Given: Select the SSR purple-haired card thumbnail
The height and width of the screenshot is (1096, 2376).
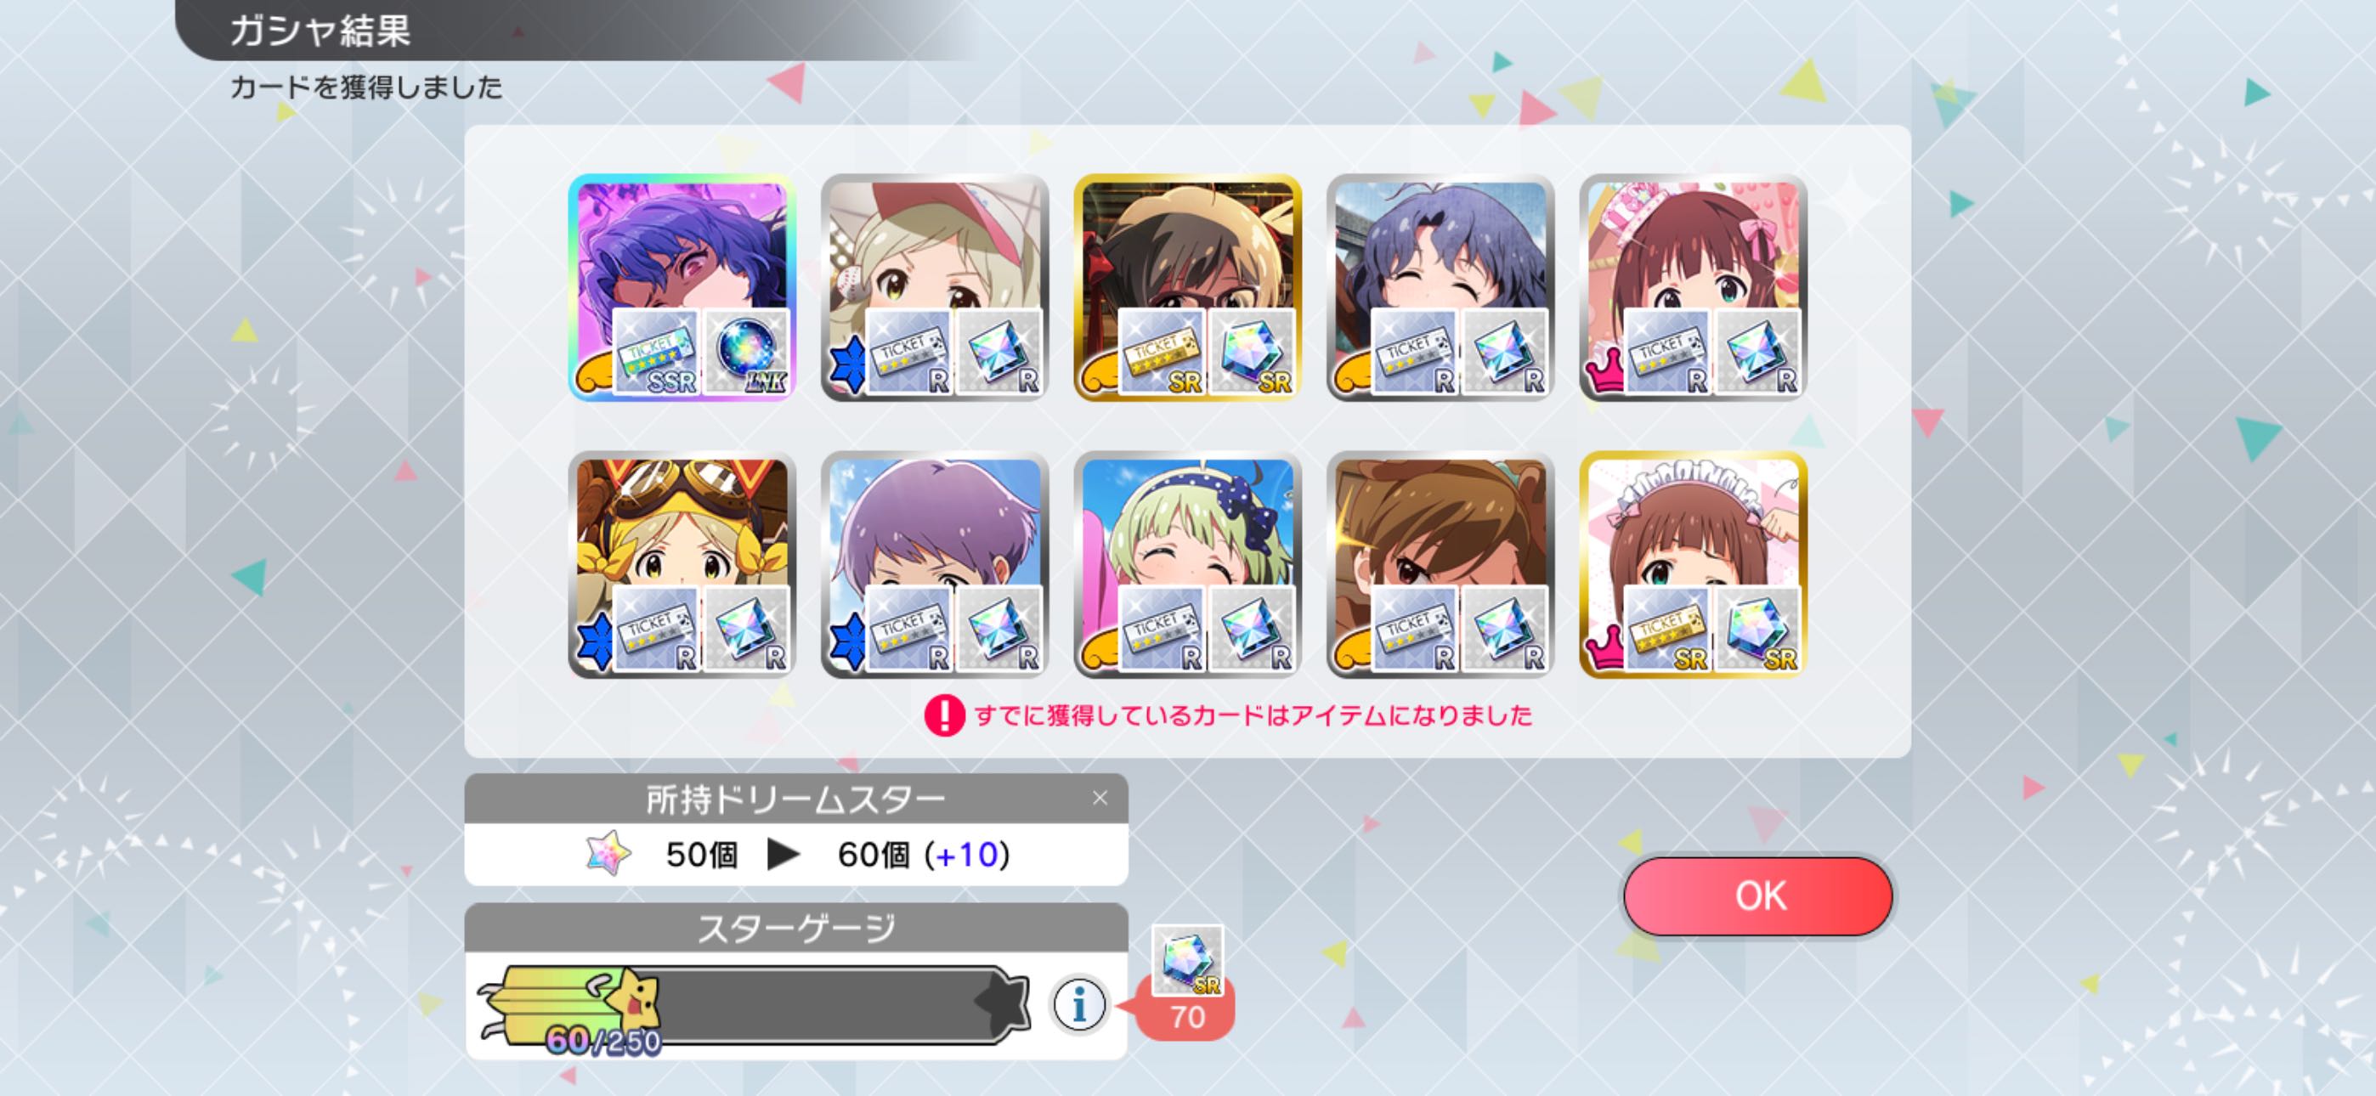Looking at the screenshot, I should (x=682, y=288).
